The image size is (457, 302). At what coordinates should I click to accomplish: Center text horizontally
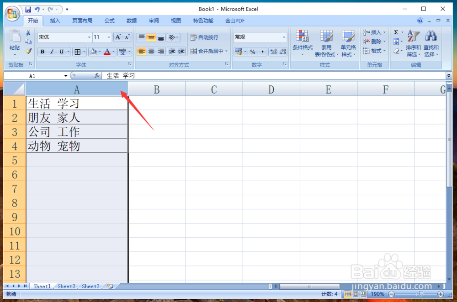[x=151, y=51]
